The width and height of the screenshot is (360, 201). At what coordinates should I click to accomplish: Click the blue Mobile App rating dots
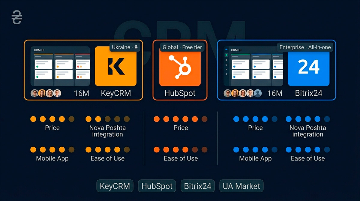[255, 149]
